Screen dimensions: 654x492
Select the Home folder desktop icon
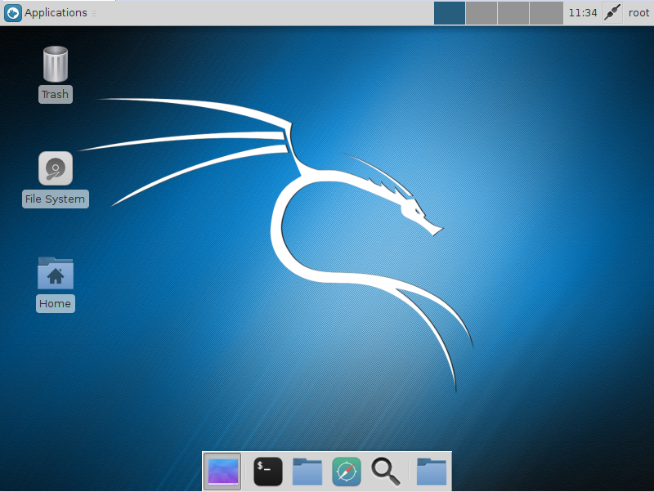coord(56,273)
